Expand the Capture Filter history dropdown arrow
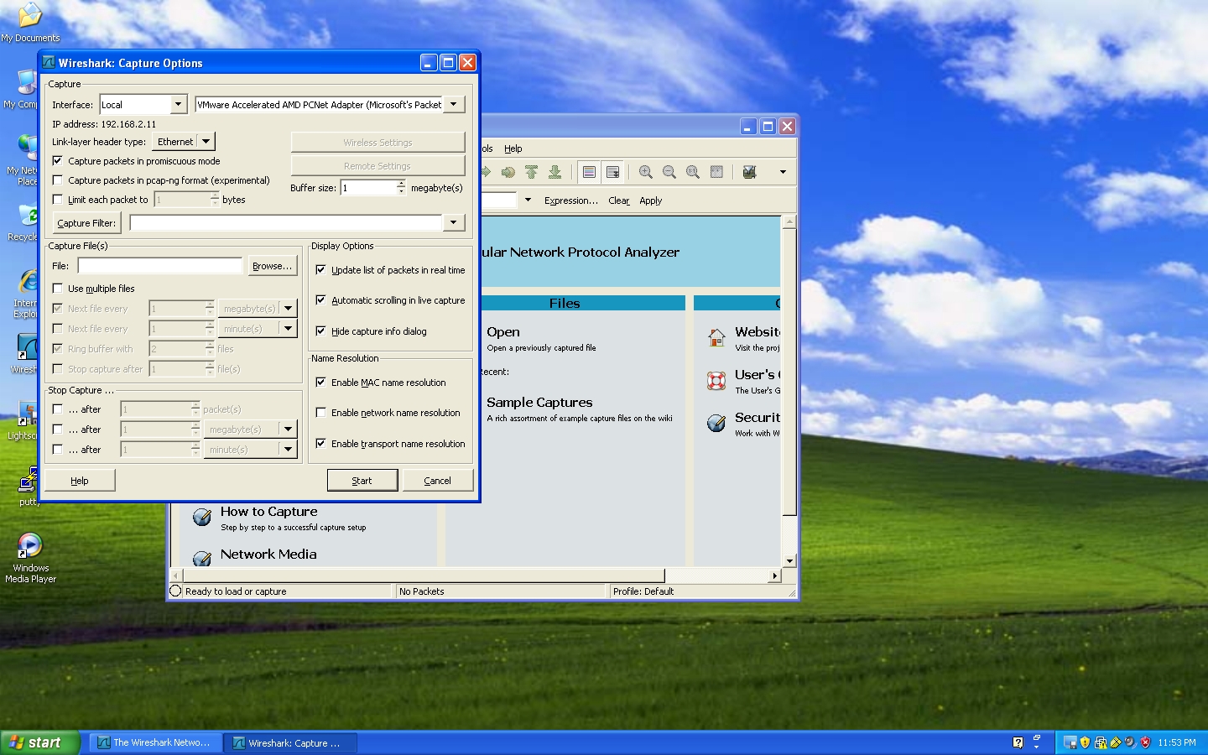The width and height of the screenshot is (1208, 755). pos(454,222)
